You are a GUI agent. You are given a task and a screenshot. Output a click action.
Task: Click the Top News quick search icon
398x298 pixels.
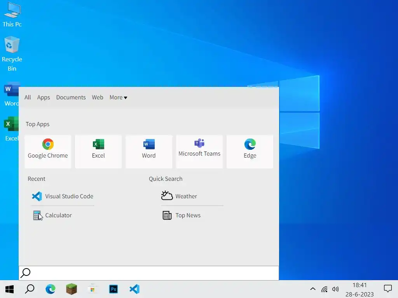coord(167,215)
